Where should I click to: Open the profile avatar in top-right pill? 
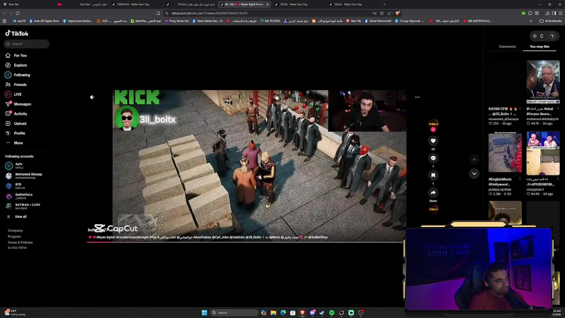coord(552,36)
